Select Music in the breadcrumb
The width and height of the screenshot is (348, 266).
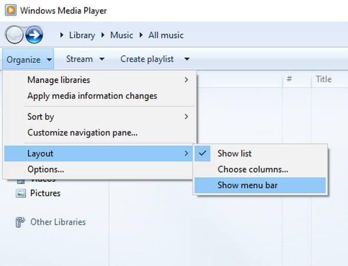[x=121, y=35]
